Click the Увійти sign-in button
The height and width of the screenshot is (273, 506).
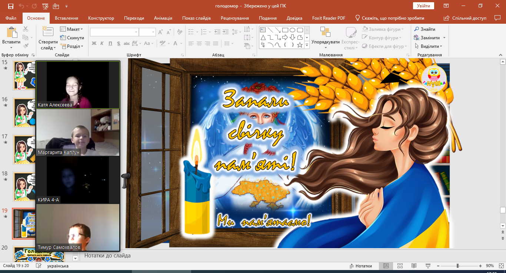pos(423,6)
